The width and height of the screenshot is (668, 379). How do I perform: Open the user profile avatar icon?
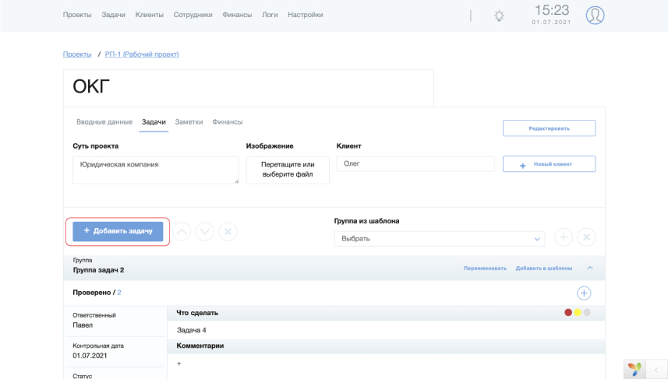click(x=595, y=16)
